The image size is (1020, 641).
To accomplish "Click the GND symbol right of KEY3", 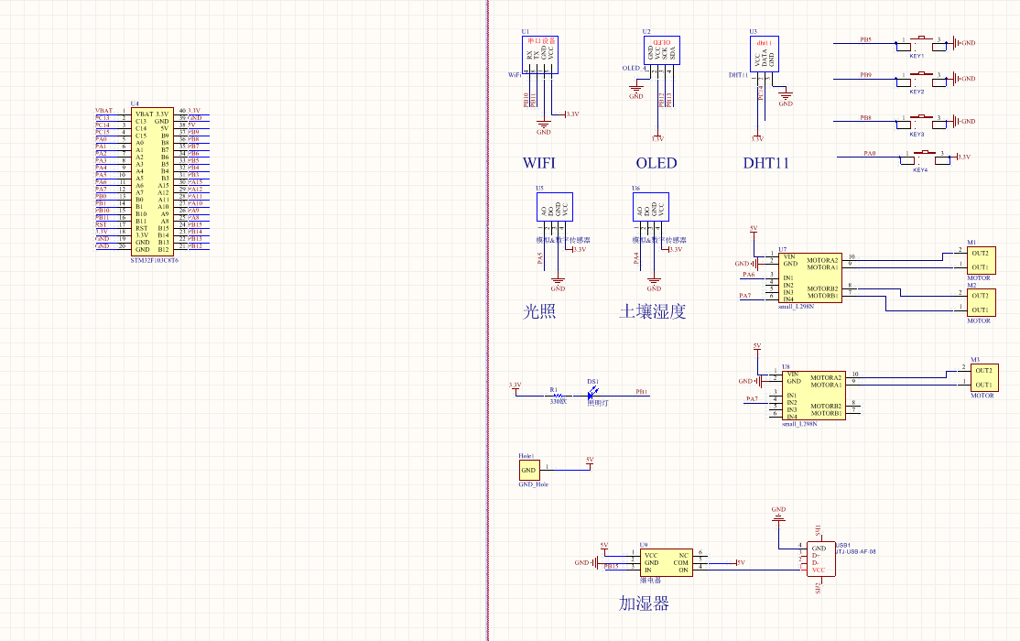I will coord(964,121).
